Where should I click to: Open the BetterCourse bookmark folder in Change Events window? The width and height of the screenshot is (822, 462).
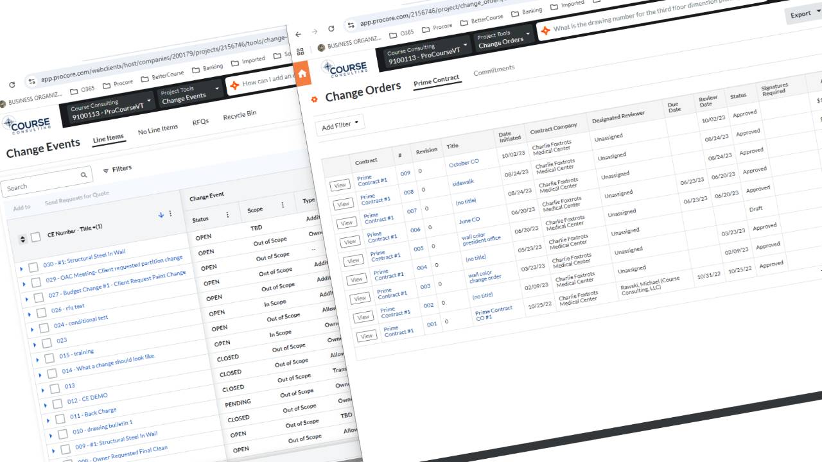tap(162, 77)
